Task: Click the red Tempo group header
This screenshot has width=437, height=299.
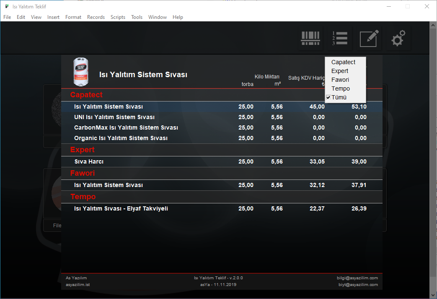Action: (83, 197)
